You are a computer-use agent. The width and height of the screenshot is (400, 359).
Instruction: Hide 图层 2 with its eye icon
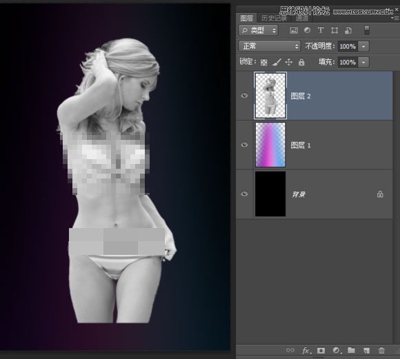[x=244, y=95]
